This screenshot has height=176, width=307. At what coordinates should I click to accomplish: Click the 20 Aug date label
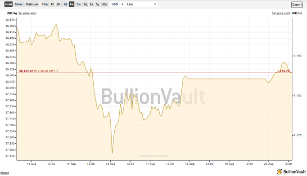click(269, 164)
